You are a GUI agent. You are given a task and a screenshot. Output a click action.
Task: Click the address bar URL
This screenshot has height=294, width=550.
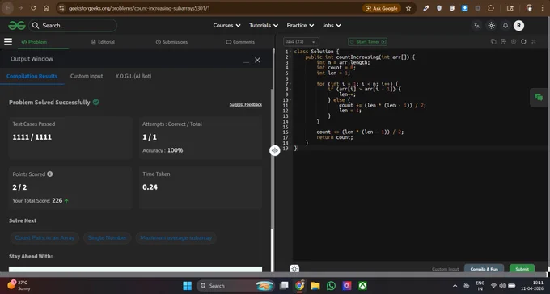point(139,8)
